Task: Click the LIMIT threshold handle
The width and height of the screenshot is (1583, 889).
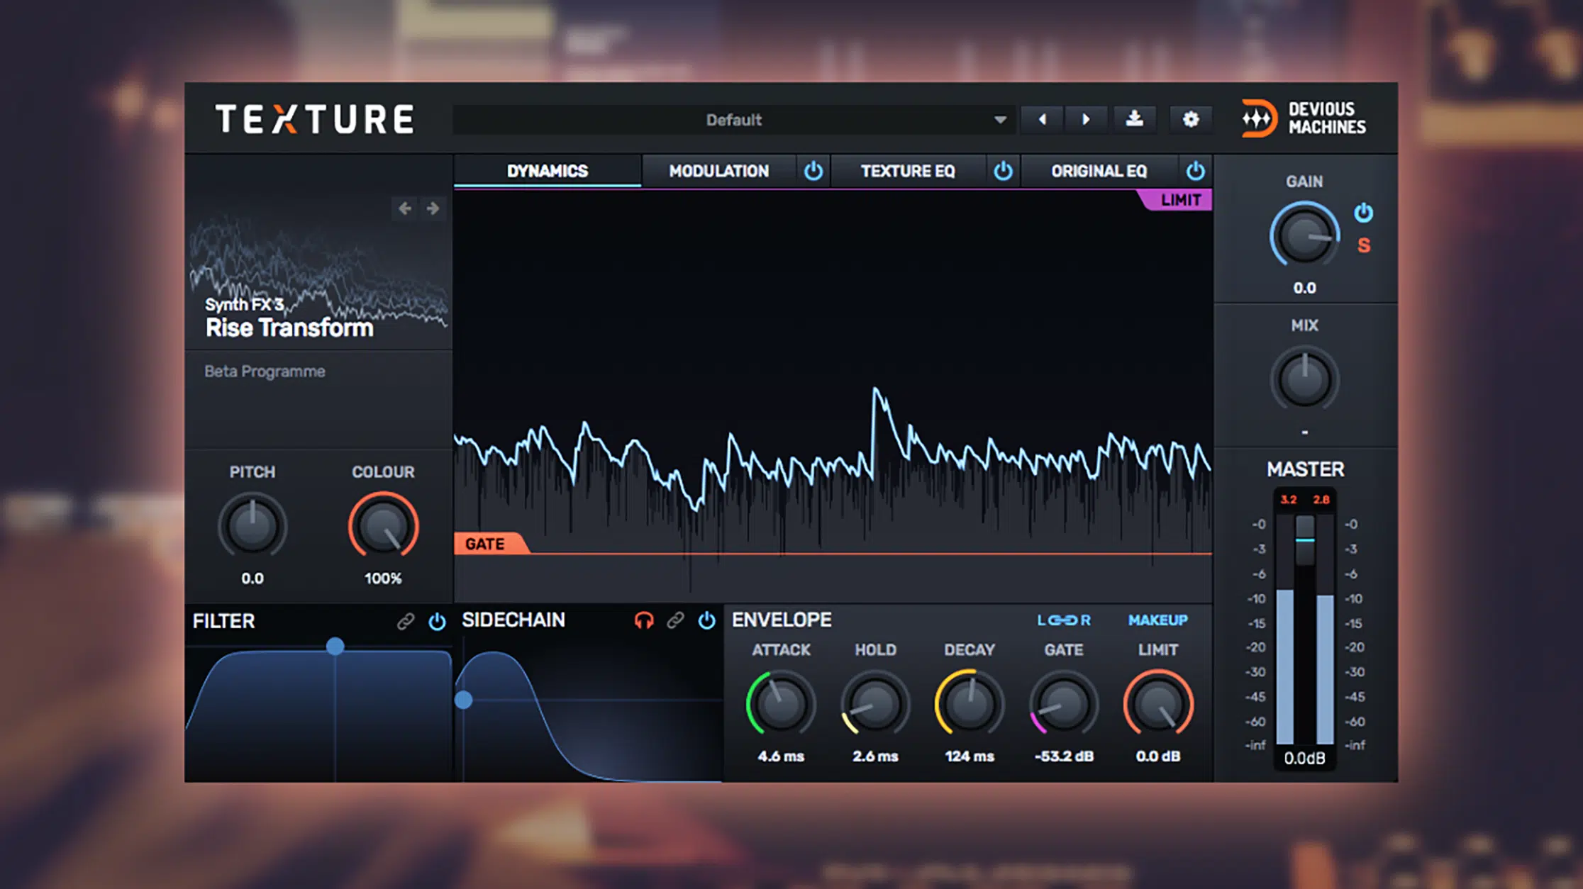Action: coord(1177,200)
